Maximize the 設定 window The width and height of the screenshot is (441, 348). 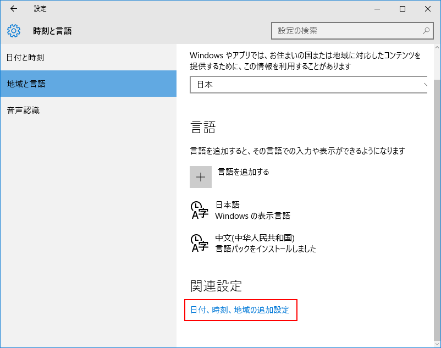(x=403, y=9)
